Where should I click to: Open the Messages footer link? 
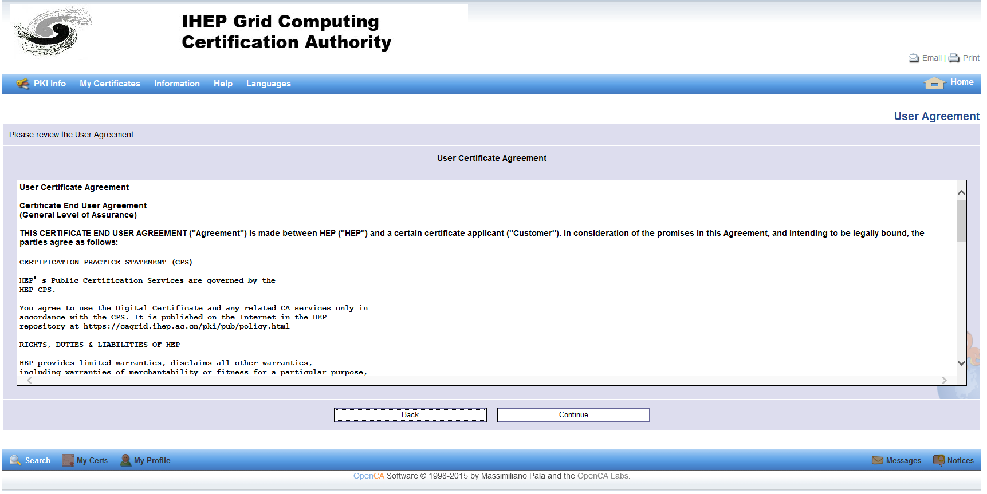pyautogui.click(x=903, y=461)
